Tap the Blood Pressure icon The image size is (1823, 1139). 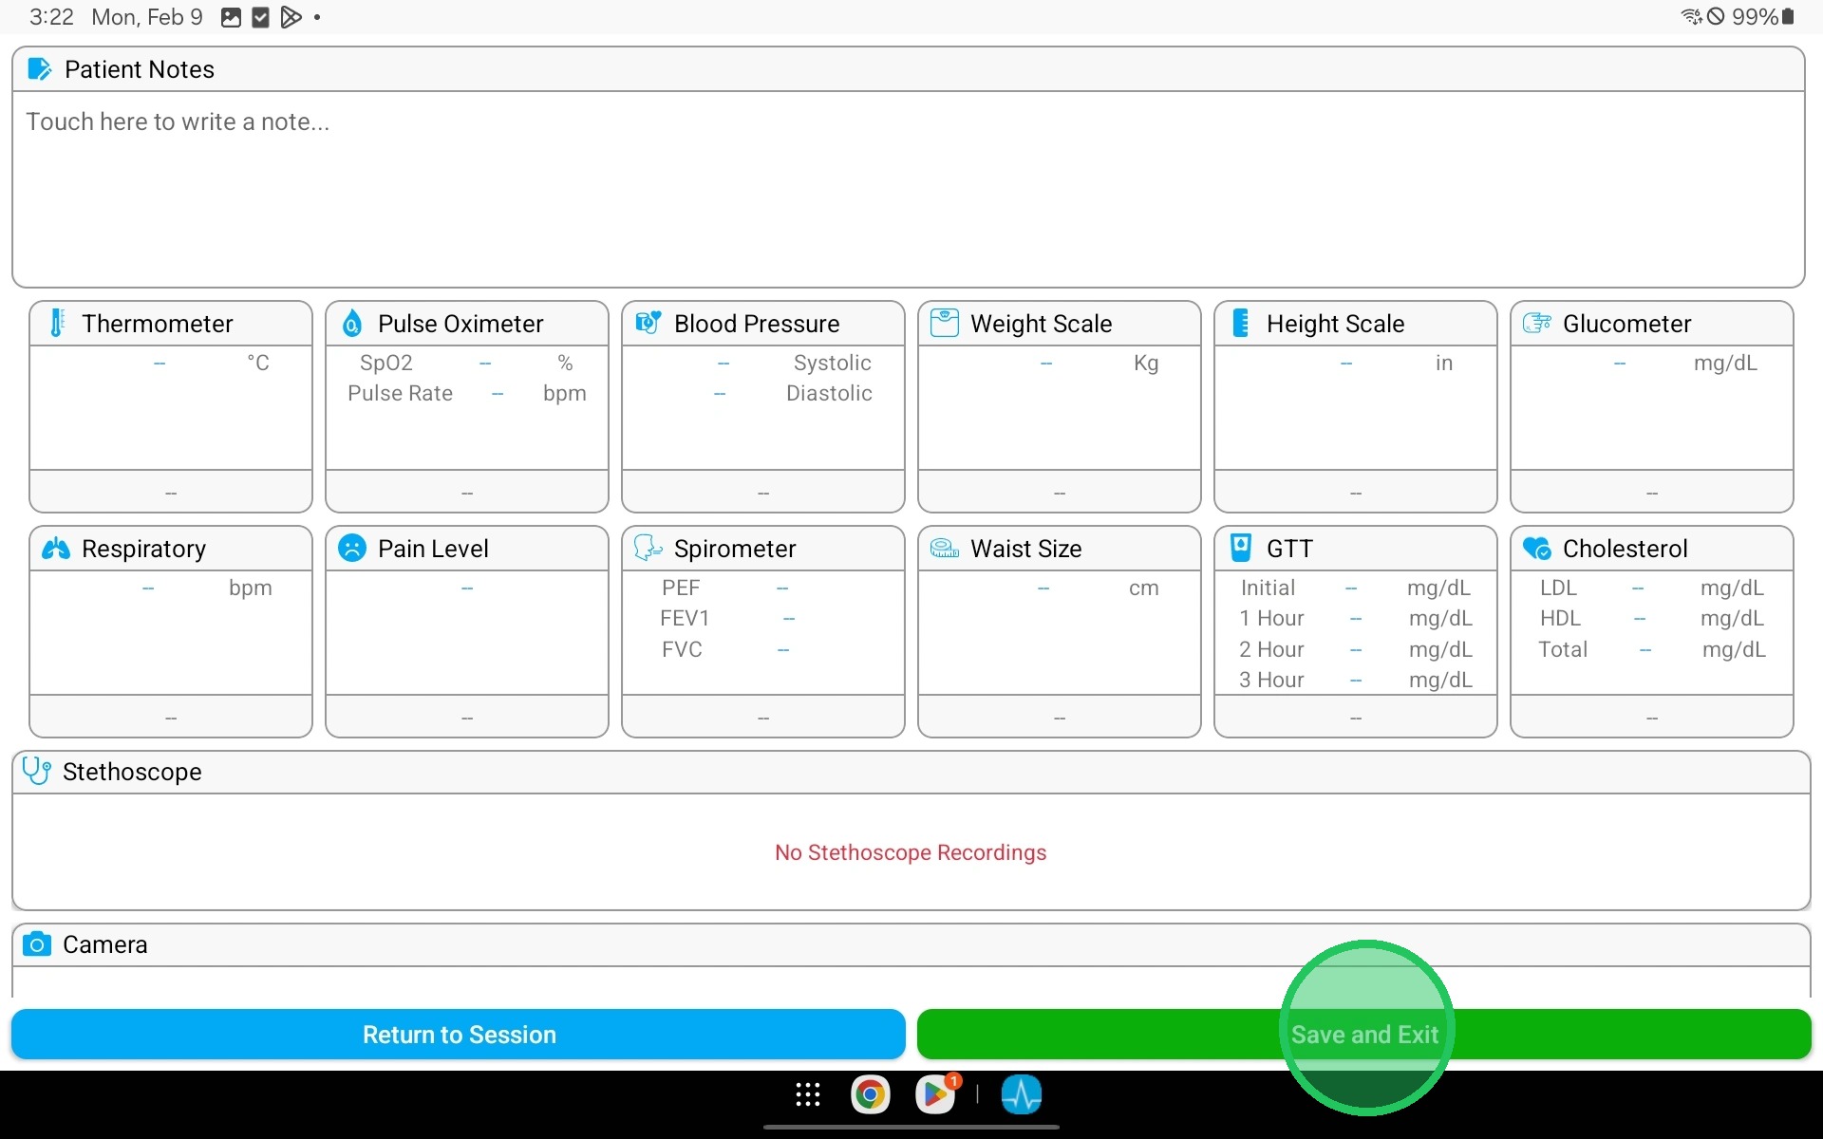(648, 324)
